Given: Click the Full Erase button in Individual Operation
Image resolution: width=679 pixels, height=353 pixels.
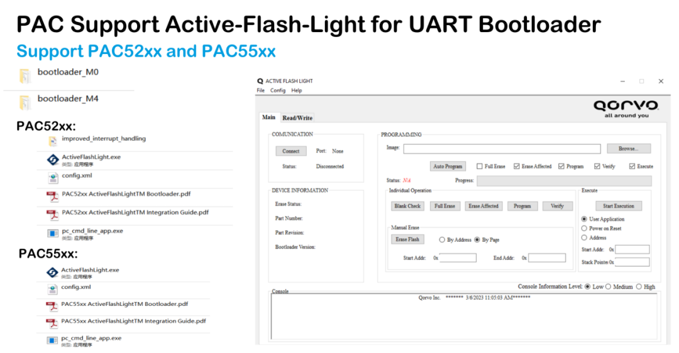Looking at the screenshot, I should tap(444, 206).
